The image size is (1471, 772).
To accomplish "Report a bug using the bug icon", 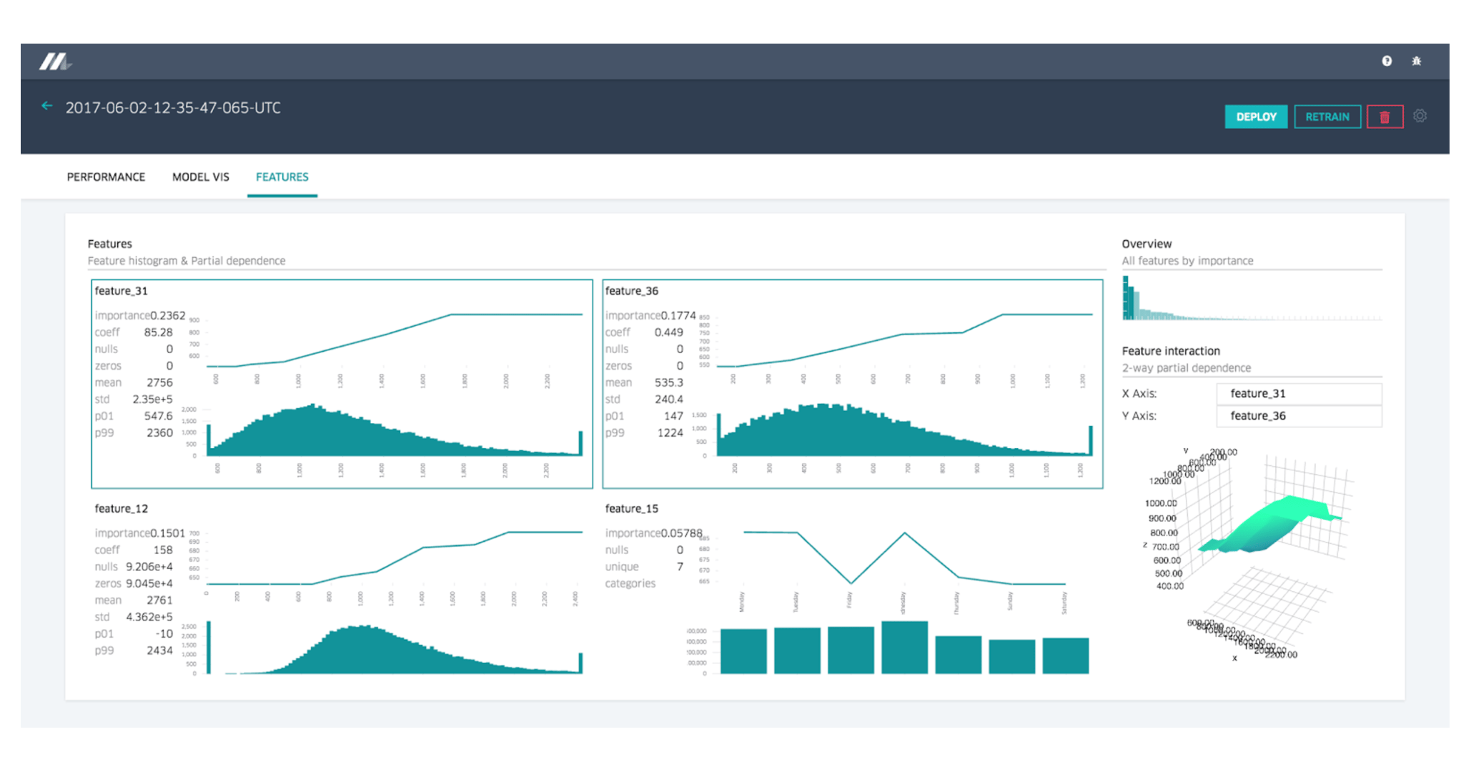I will (x=1418, y=61).
